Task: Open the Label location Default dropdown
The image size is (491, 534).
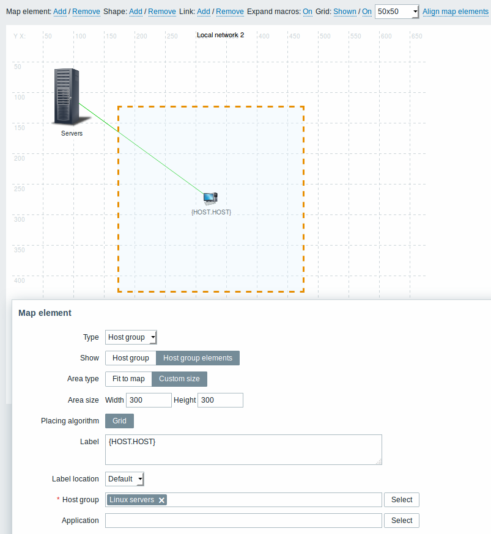Action: tap(124, 479)
